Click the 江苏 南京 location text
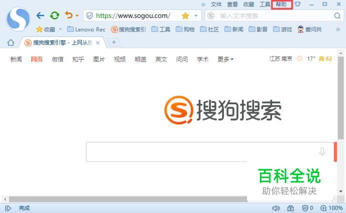The image size is (346, 213). 280,58
